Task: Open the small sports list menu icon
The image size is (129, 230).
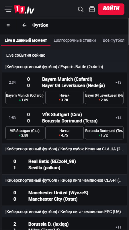Action: click(x=8, y=25)
